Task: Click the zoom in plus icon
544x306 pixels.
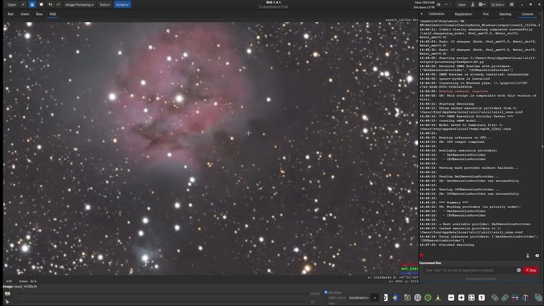Action: pyautogui.click(x=461, y=298)
